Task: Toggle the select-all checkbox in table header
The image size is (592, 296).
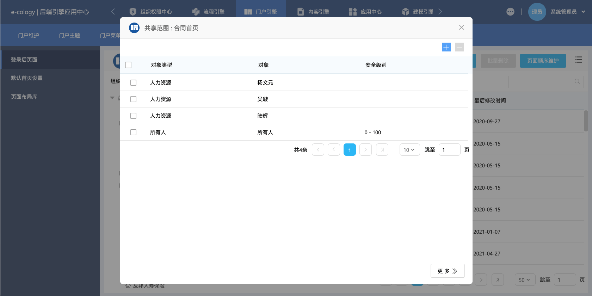Action: [128, 65]
